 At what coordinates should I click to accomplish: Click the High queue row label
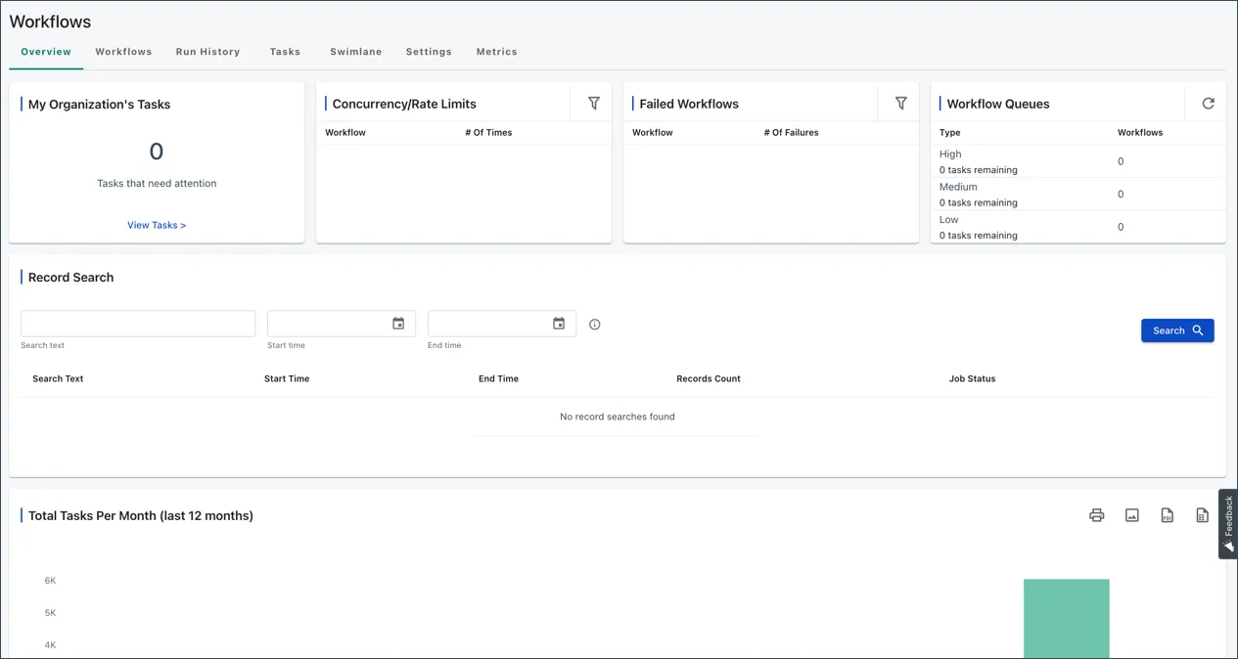click(950, 154)
